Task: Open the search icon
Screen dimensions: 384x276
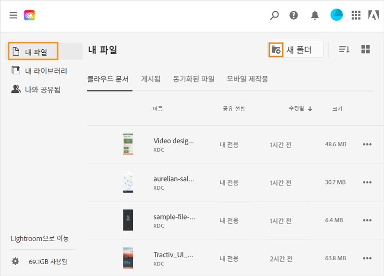Action: (274, 15)
